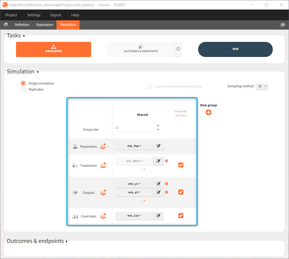Viewport: 289px width, 259px height.
Task: Click the add layer icon next to Parameters
Action: pos(104,146)
